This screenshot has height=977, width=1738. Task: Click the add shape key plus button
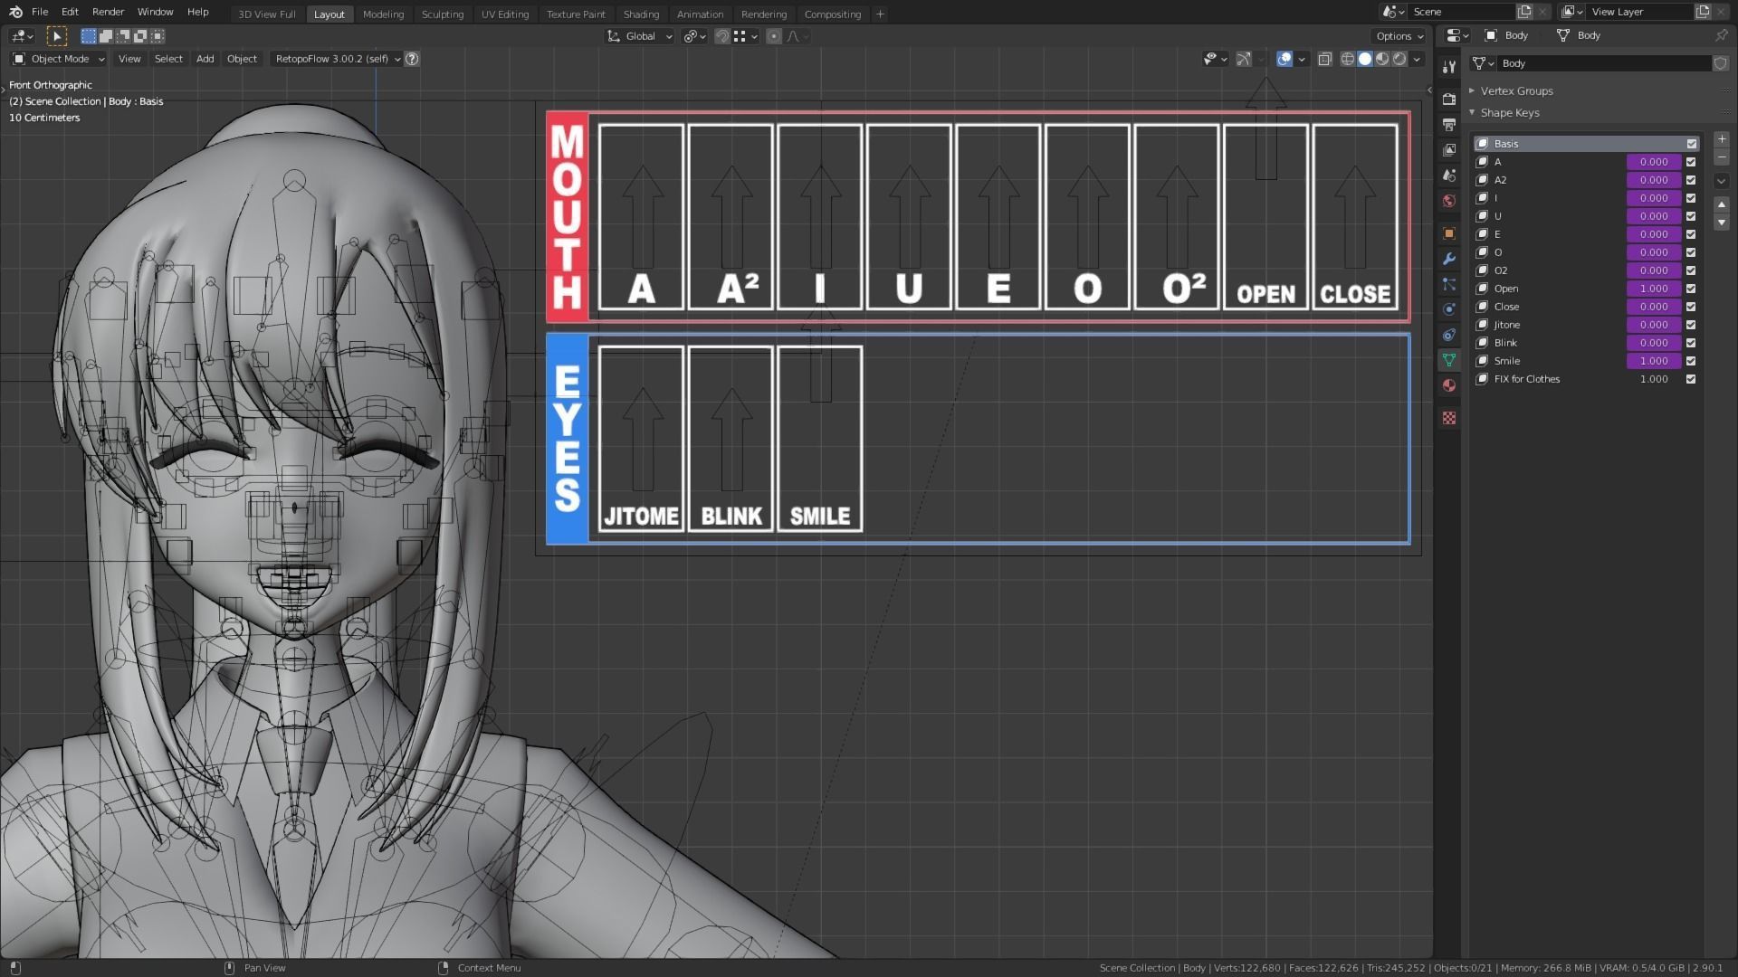pos(1722,139)
